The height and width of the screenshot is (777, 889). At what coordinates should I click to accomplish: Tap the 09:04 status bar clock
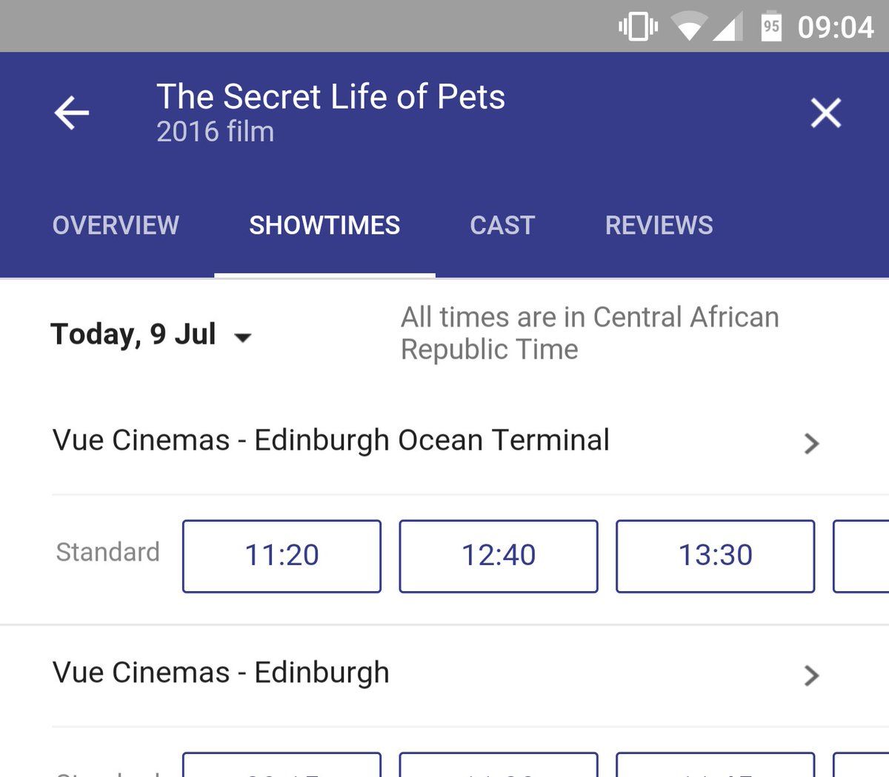(836, 28)
